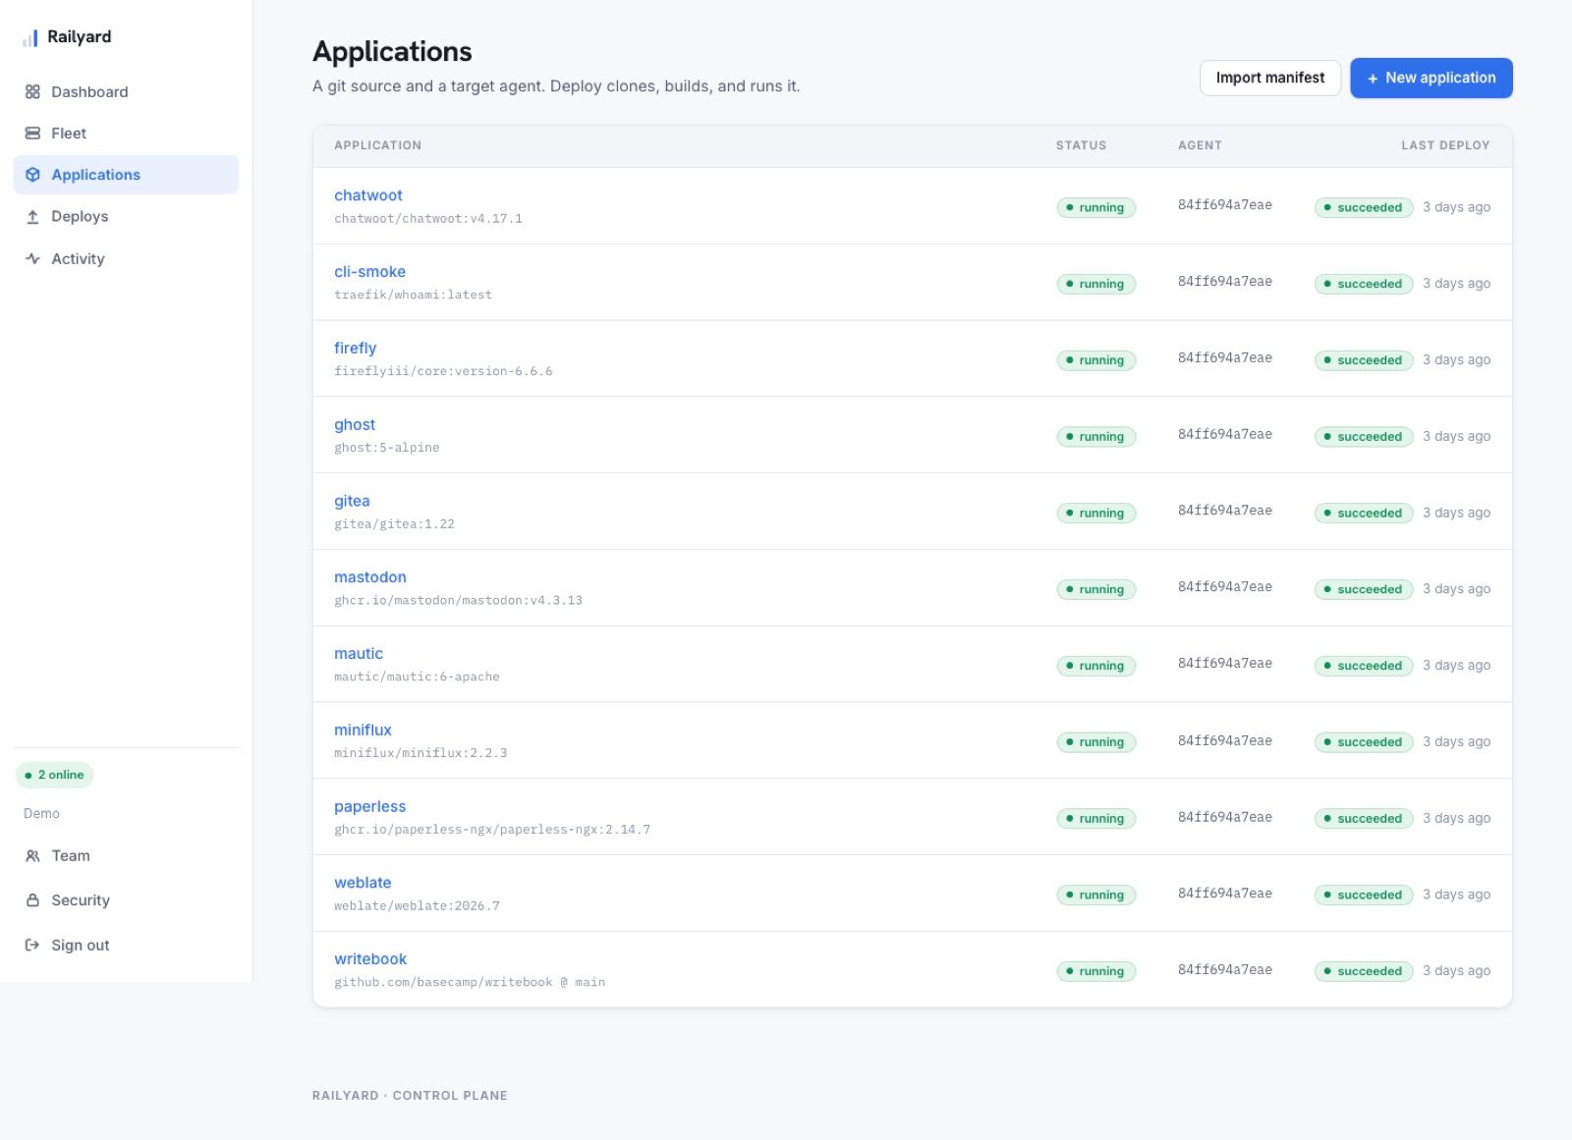Click the Railyard logo icon
The width and height of the screenshot is (1572, 1140).
click(30, 37)
